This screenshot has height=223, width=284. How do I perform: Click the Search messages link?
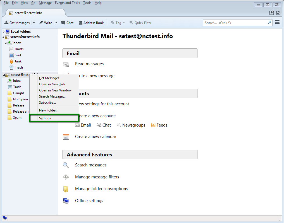point(91,165)
